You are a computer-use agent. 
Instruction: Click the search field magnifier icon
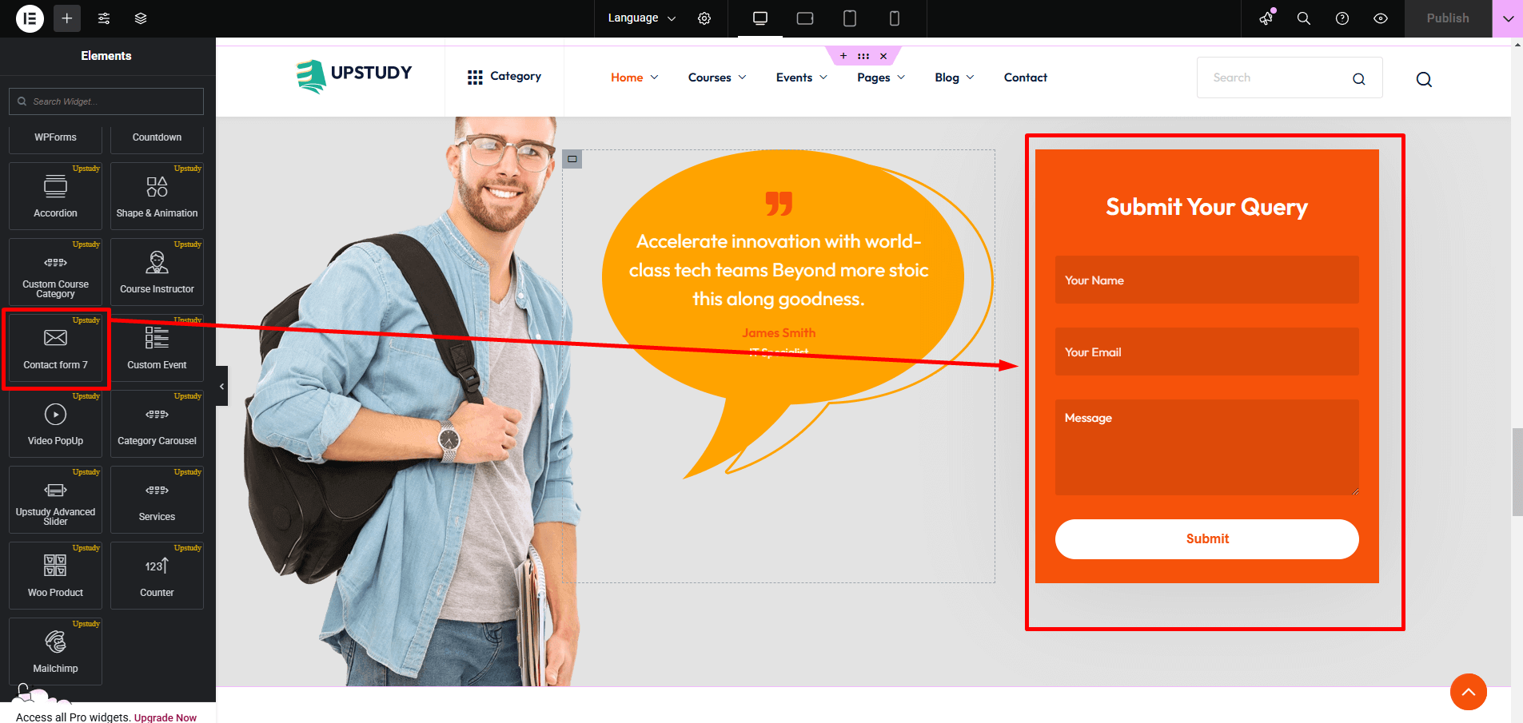click(1359, 78)
